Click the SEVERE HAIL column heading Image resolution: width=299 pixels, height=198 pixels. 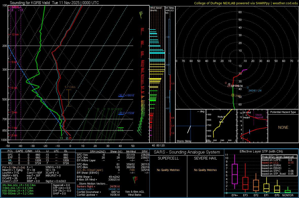click(x=205, y=158)
